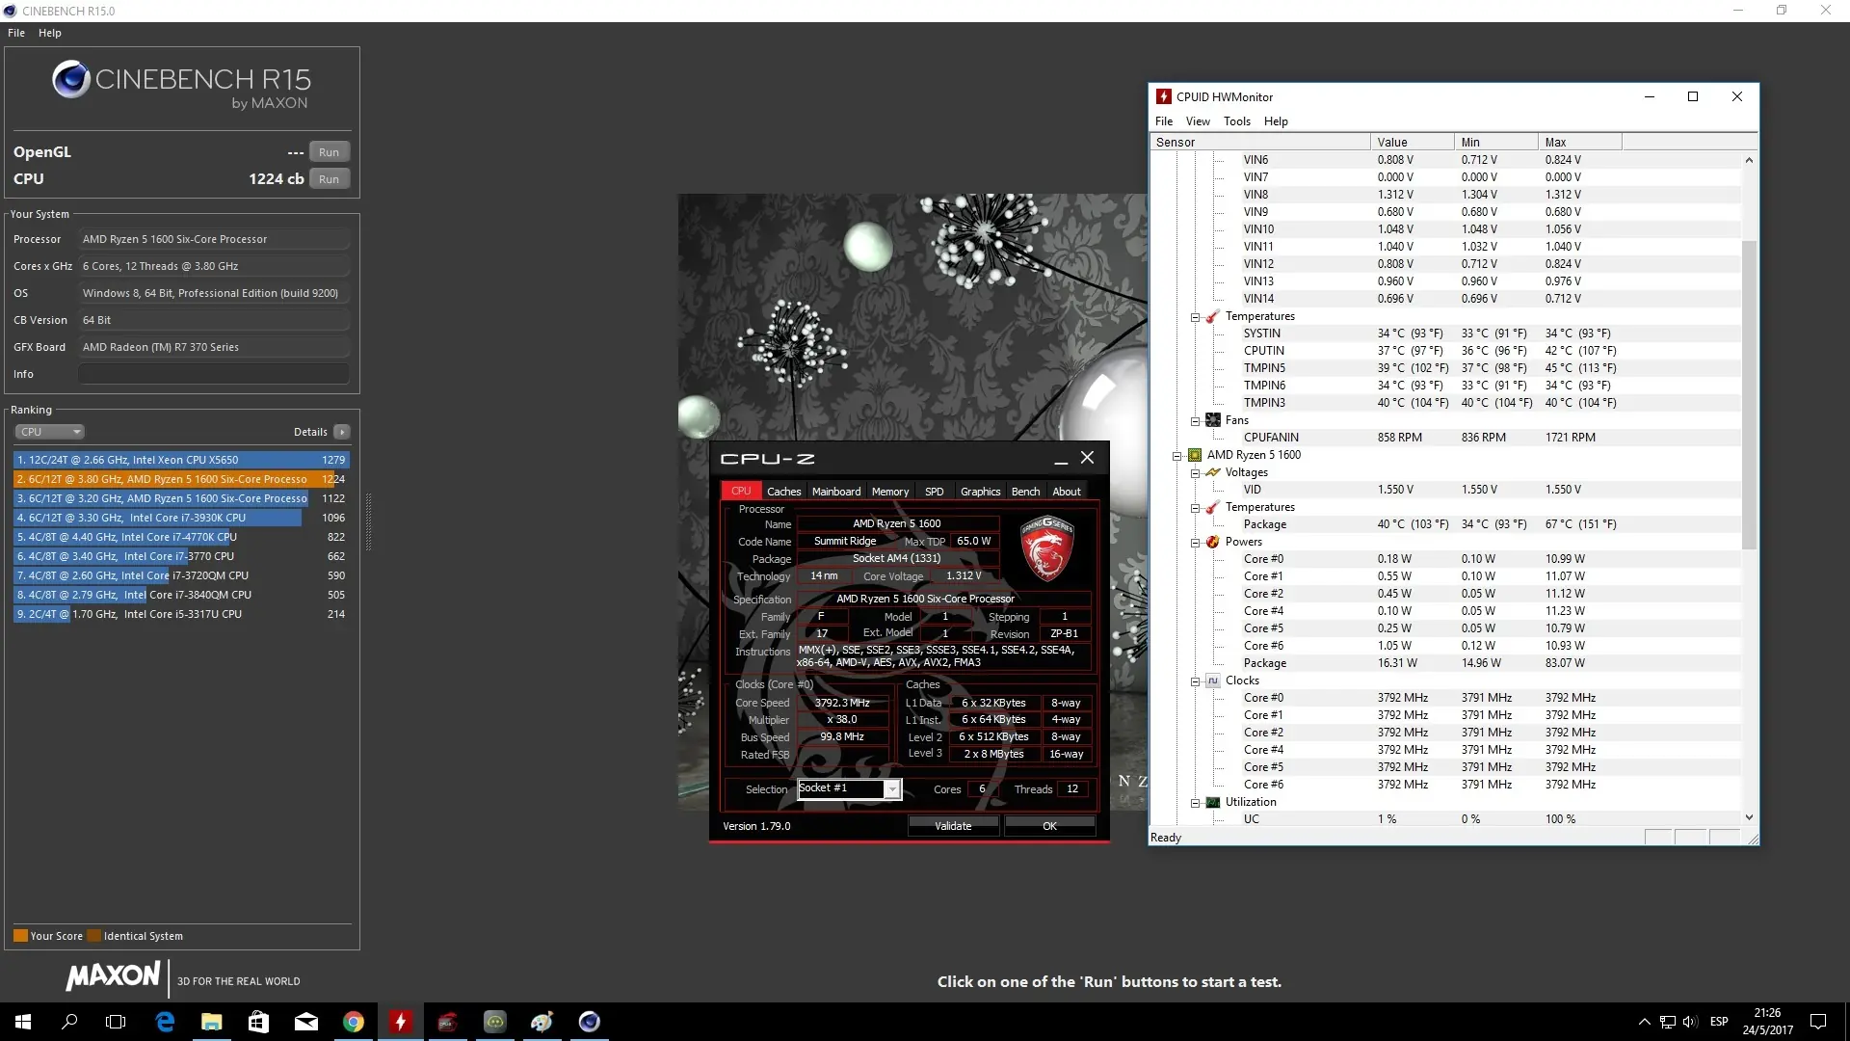Click the HWMonitor title bar icon
Image resolution: width=1850 pixels, height=1041 pixels.
click(x=1164, y=96)
